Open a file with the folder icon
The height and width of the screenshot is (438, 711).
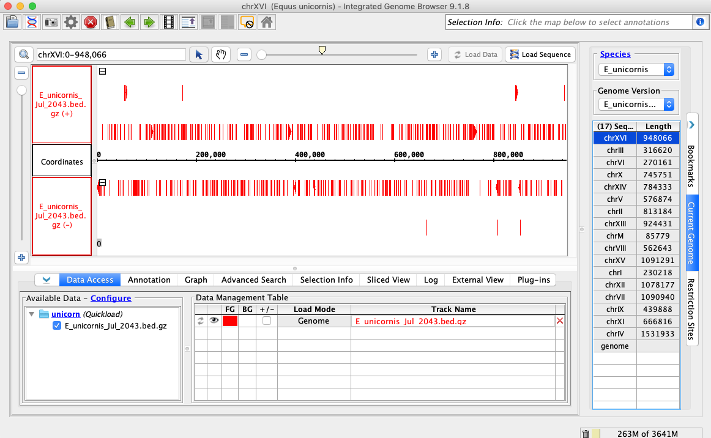[12, 22]
